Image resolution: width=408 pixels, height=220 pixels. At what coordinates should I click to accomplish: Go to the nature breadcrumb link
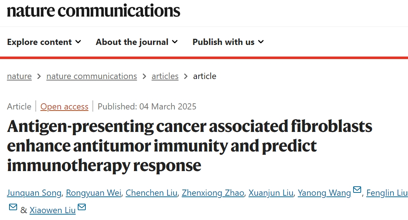point(19,76)
